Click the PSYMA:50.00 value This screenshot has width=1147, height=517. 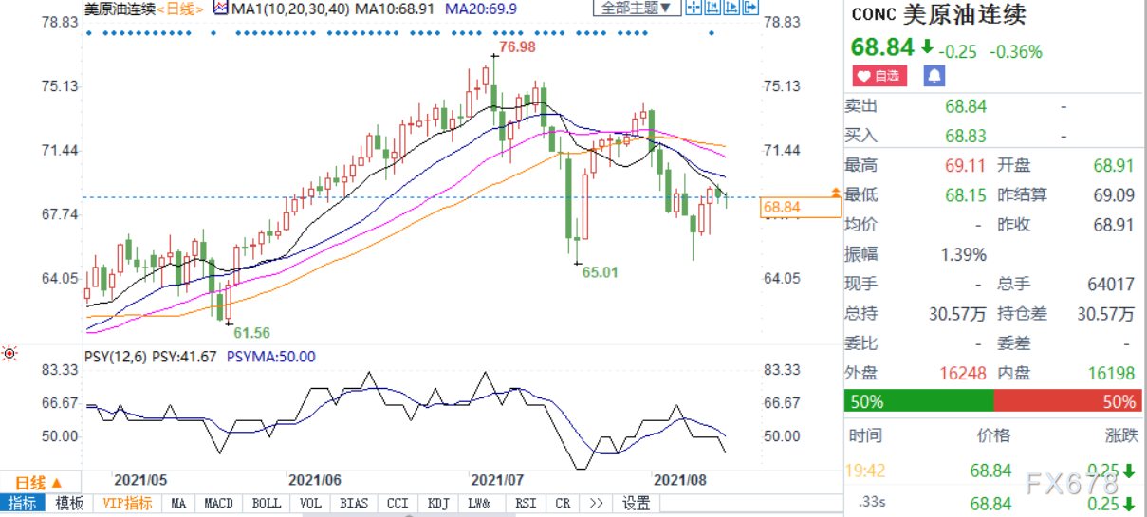[x=270, y=357]
